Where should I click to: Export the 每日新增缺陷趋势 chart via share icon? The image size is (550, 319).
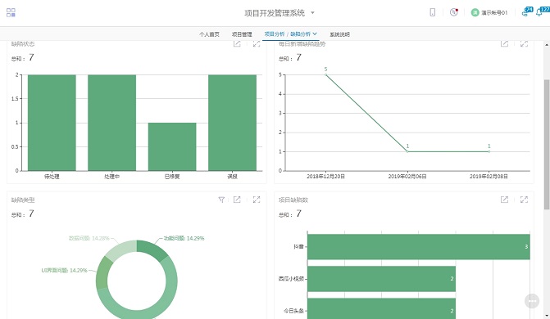click(x=504, y=44)
